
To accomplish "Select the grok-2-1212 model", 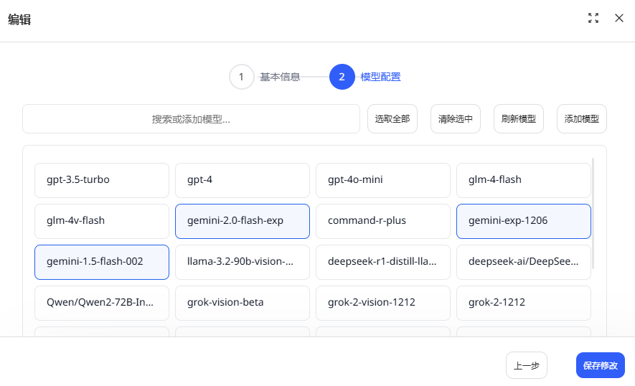I will 524,303.
